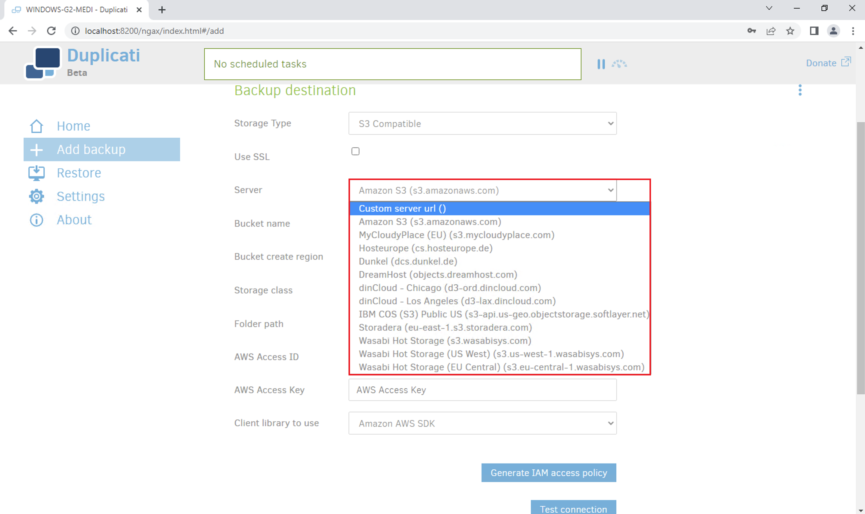Choose Wasabi Hot Storage (US West) option
The width and height of the screenshot is (865, 514).
[491, 354]
